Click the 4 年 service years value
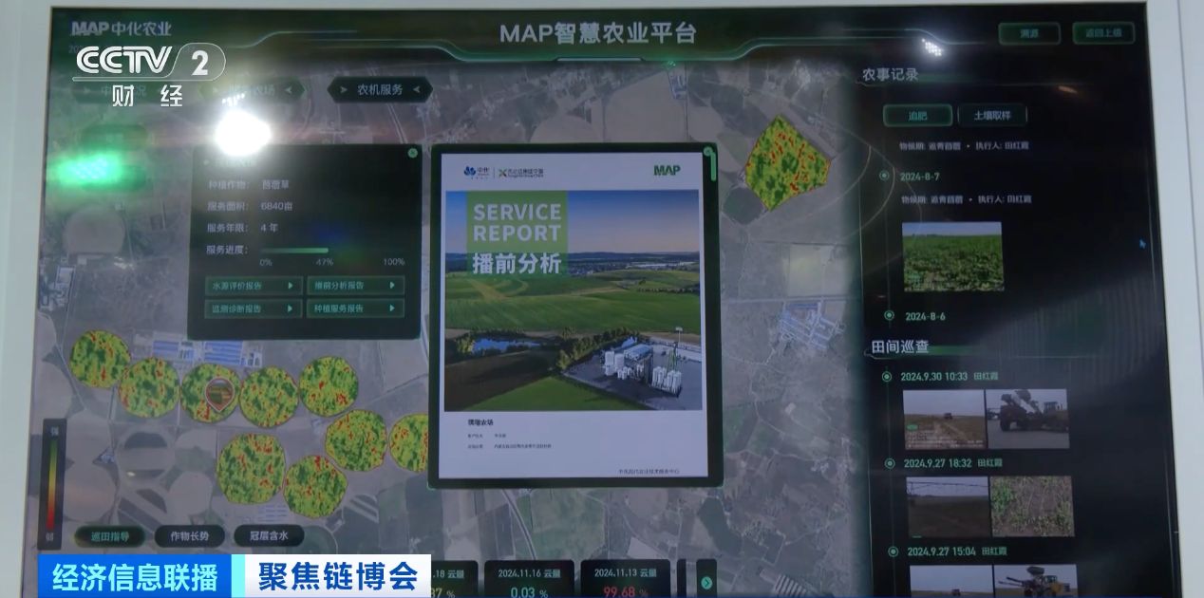This screenshot has height=598, width=1204. point(269,228)
